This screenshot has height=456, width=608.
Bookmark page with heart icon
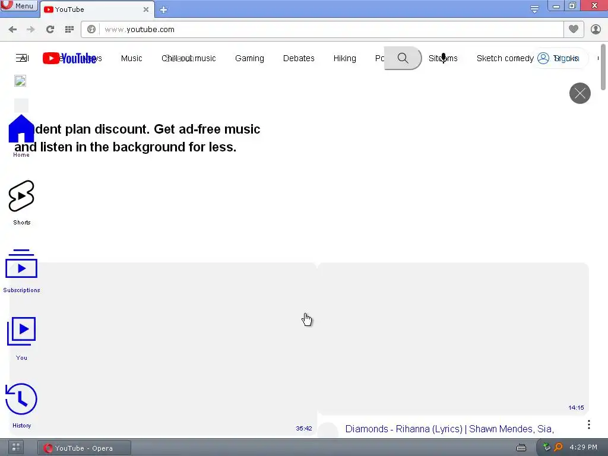point(574,29)
